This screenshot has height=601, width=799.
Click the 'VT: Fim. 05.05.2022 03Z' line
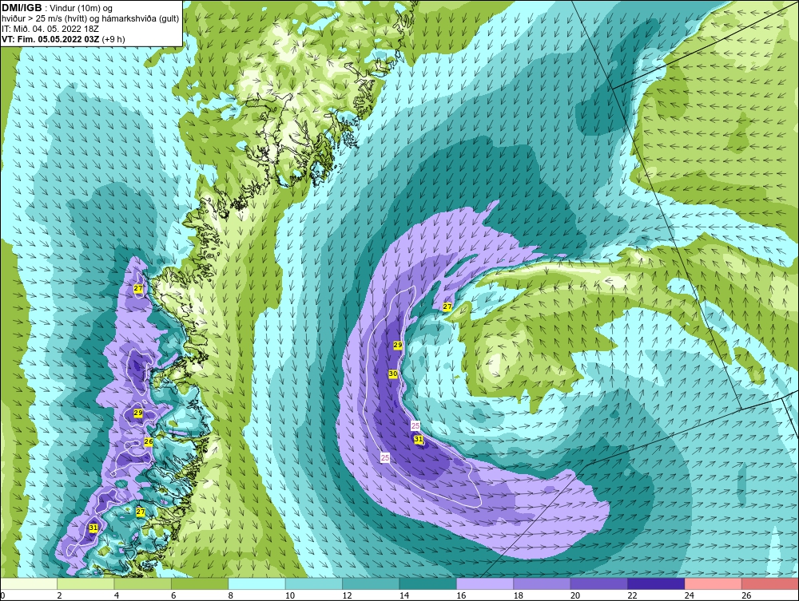pos(50,39)
